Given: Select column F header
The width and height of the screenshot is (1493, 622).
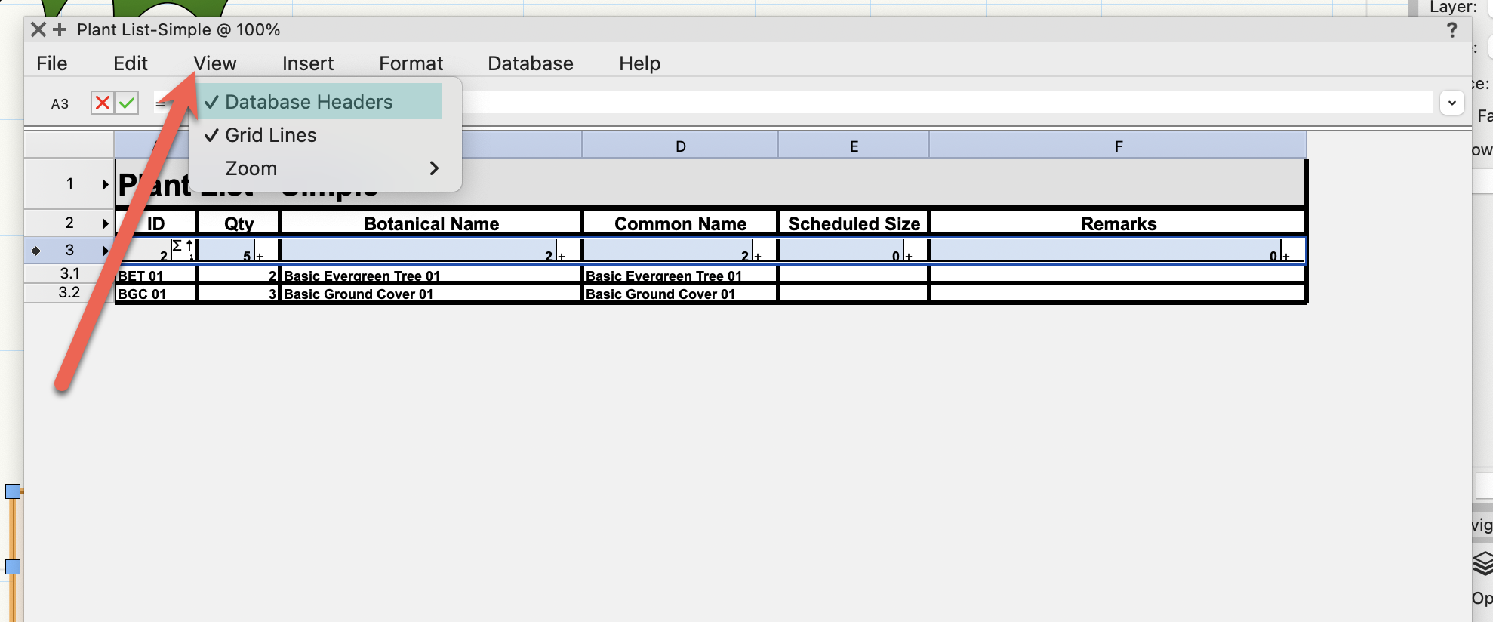Looking at the screenshot, I should click(x=1118, y=146).
